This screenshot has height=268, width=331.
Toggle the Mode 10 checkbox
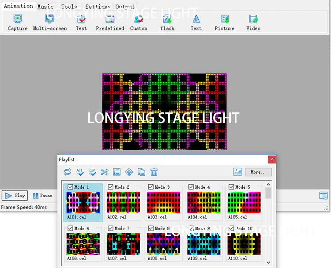coord(231,228)
